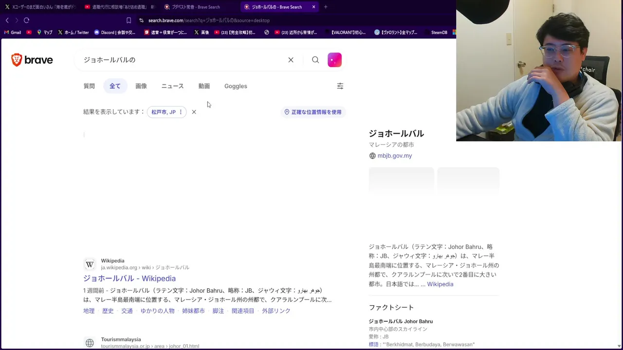623x350 pixels.
Task: Use precise location button
Action: [313, 112]
